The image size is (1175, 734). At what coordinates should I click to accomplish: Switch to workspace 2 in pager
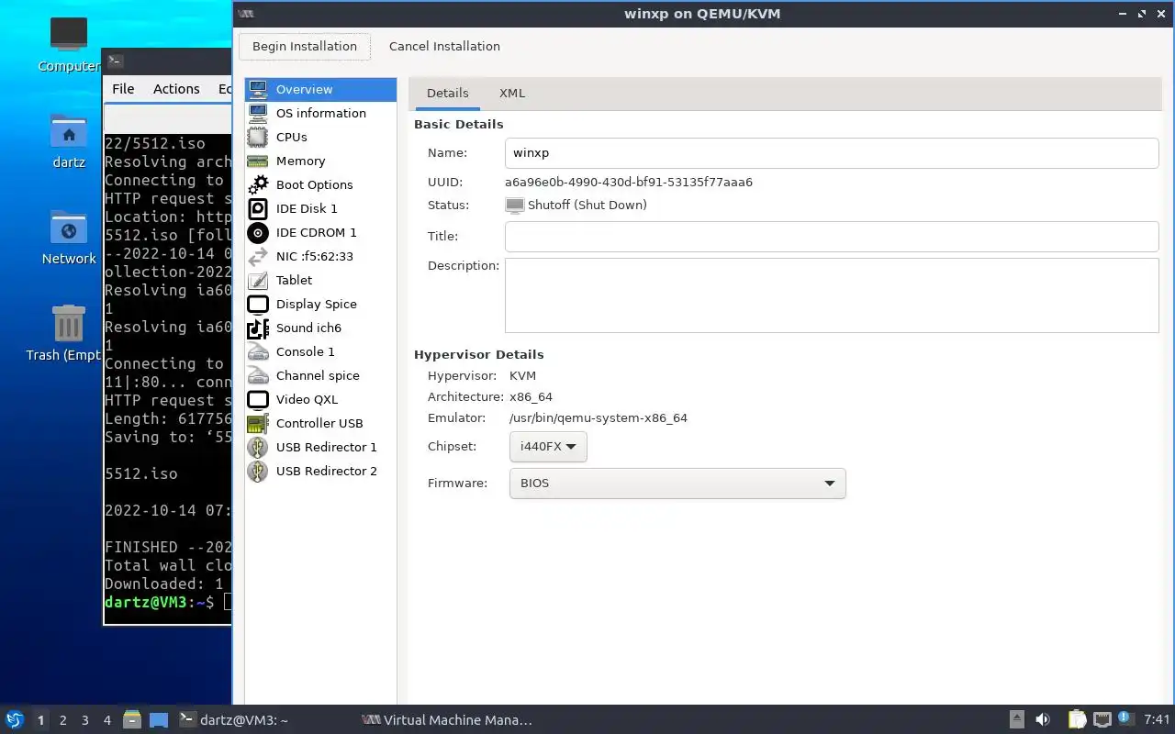[x=63, y=720]
